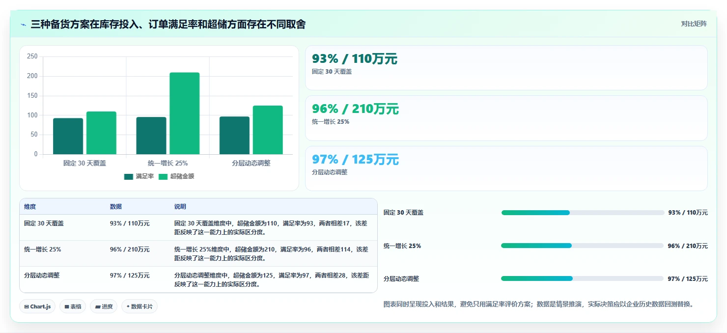
Task: Click chart x-axis label 分层动态调整
Action: [251, 163]
